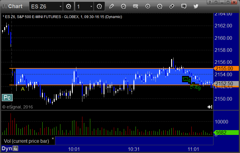
Task: Open the circled A alerts icon menu
Action: (x=160, y=6)
